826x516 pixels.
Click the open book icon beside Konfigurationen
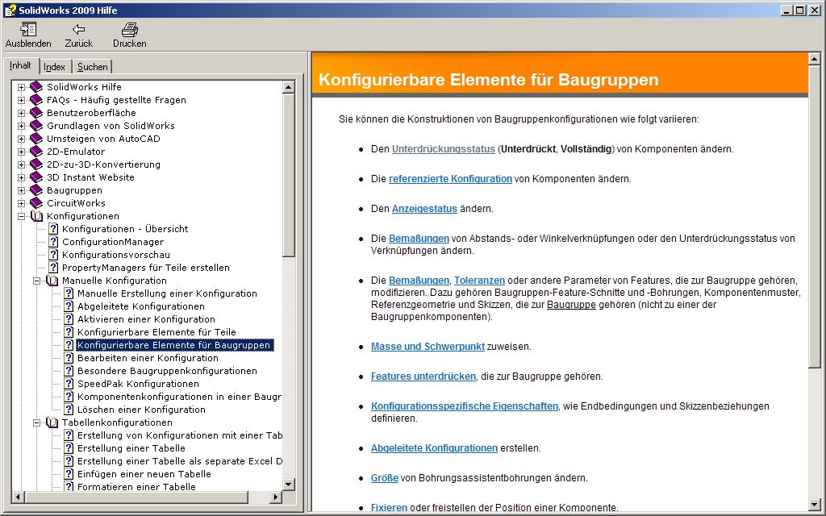(36, 216)
